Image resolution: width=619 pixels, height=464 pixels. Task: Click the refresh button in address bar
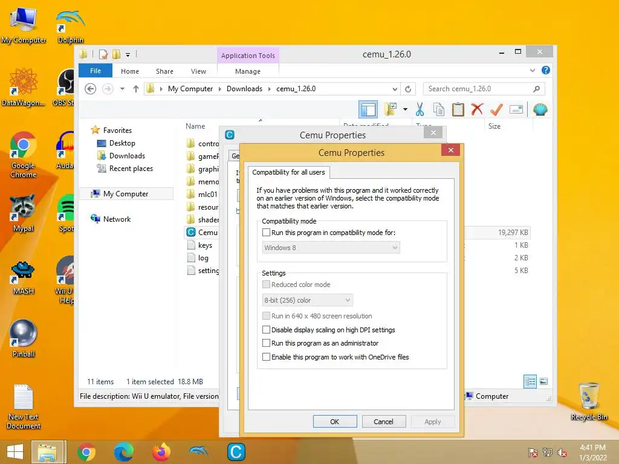tap(408, 89)
